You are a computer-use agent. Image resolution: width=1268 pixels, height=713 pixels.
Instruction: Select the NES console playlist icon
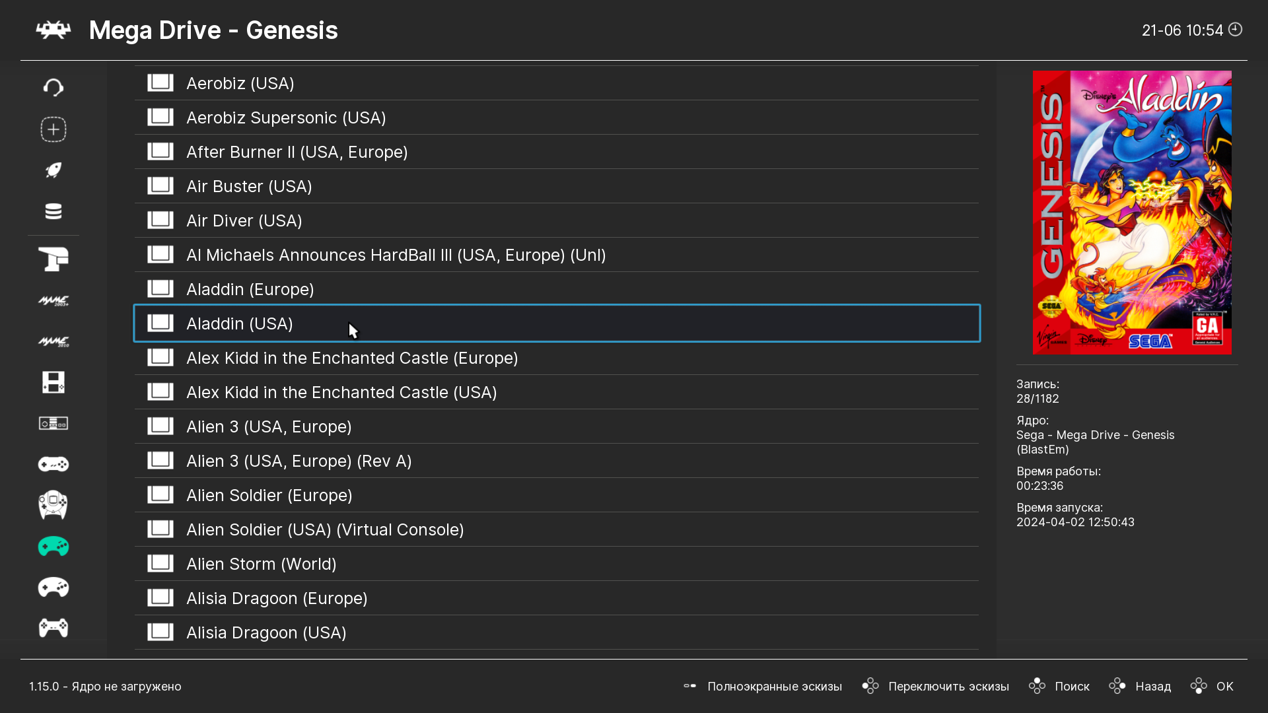click(x=53, y=423)
